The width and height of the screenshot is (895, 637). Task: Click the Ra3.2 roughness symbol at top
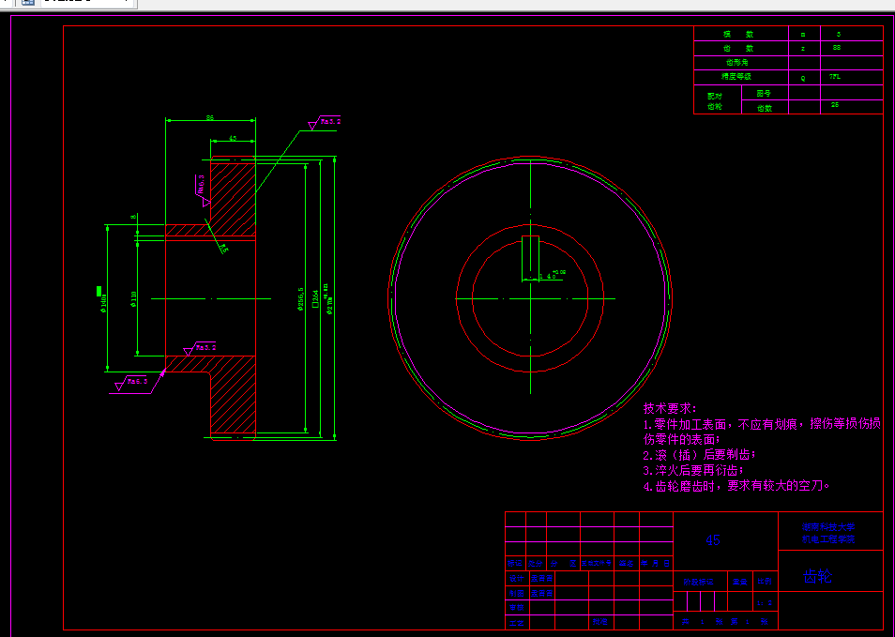(x=325, y=122)
